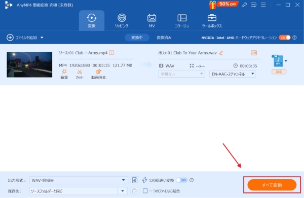Screen dimensions: 304x198
Task: Expand the ファイルを追加 dropdown arrow
Action: pyautogui.click(x=42, y=38)
